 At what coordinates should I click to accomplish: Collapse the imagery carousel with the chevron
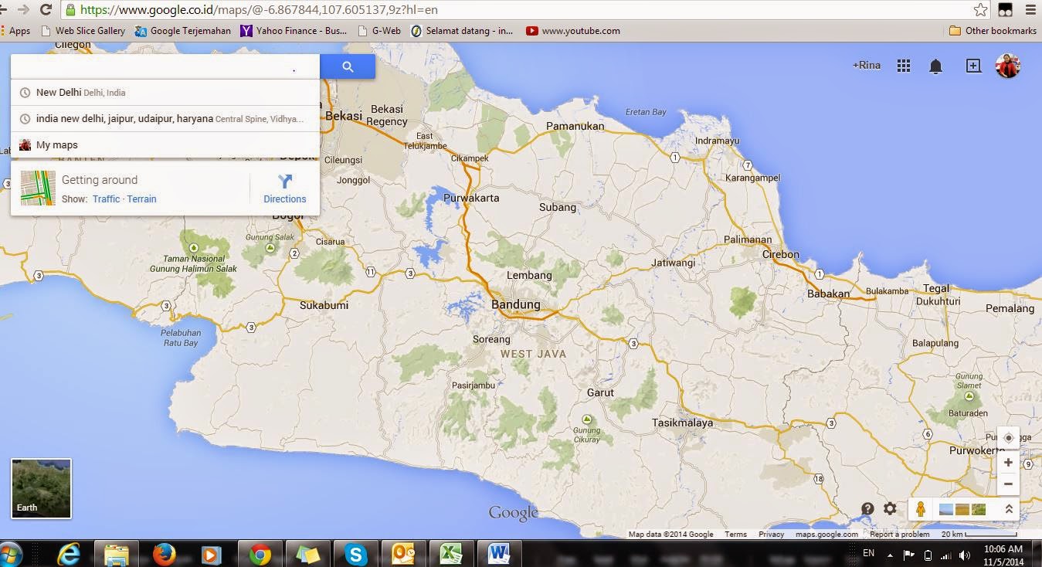coord(1008,509)
